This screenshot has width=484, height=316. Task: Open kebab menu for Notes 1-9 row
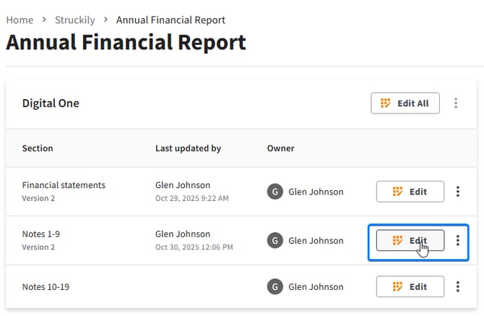(x=458, y=241)
